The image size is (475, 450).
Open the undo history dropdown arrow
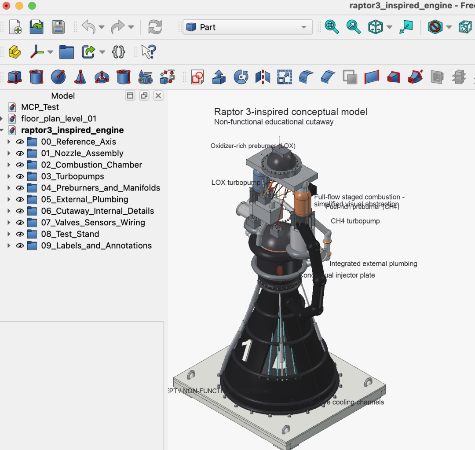(102, 27)
